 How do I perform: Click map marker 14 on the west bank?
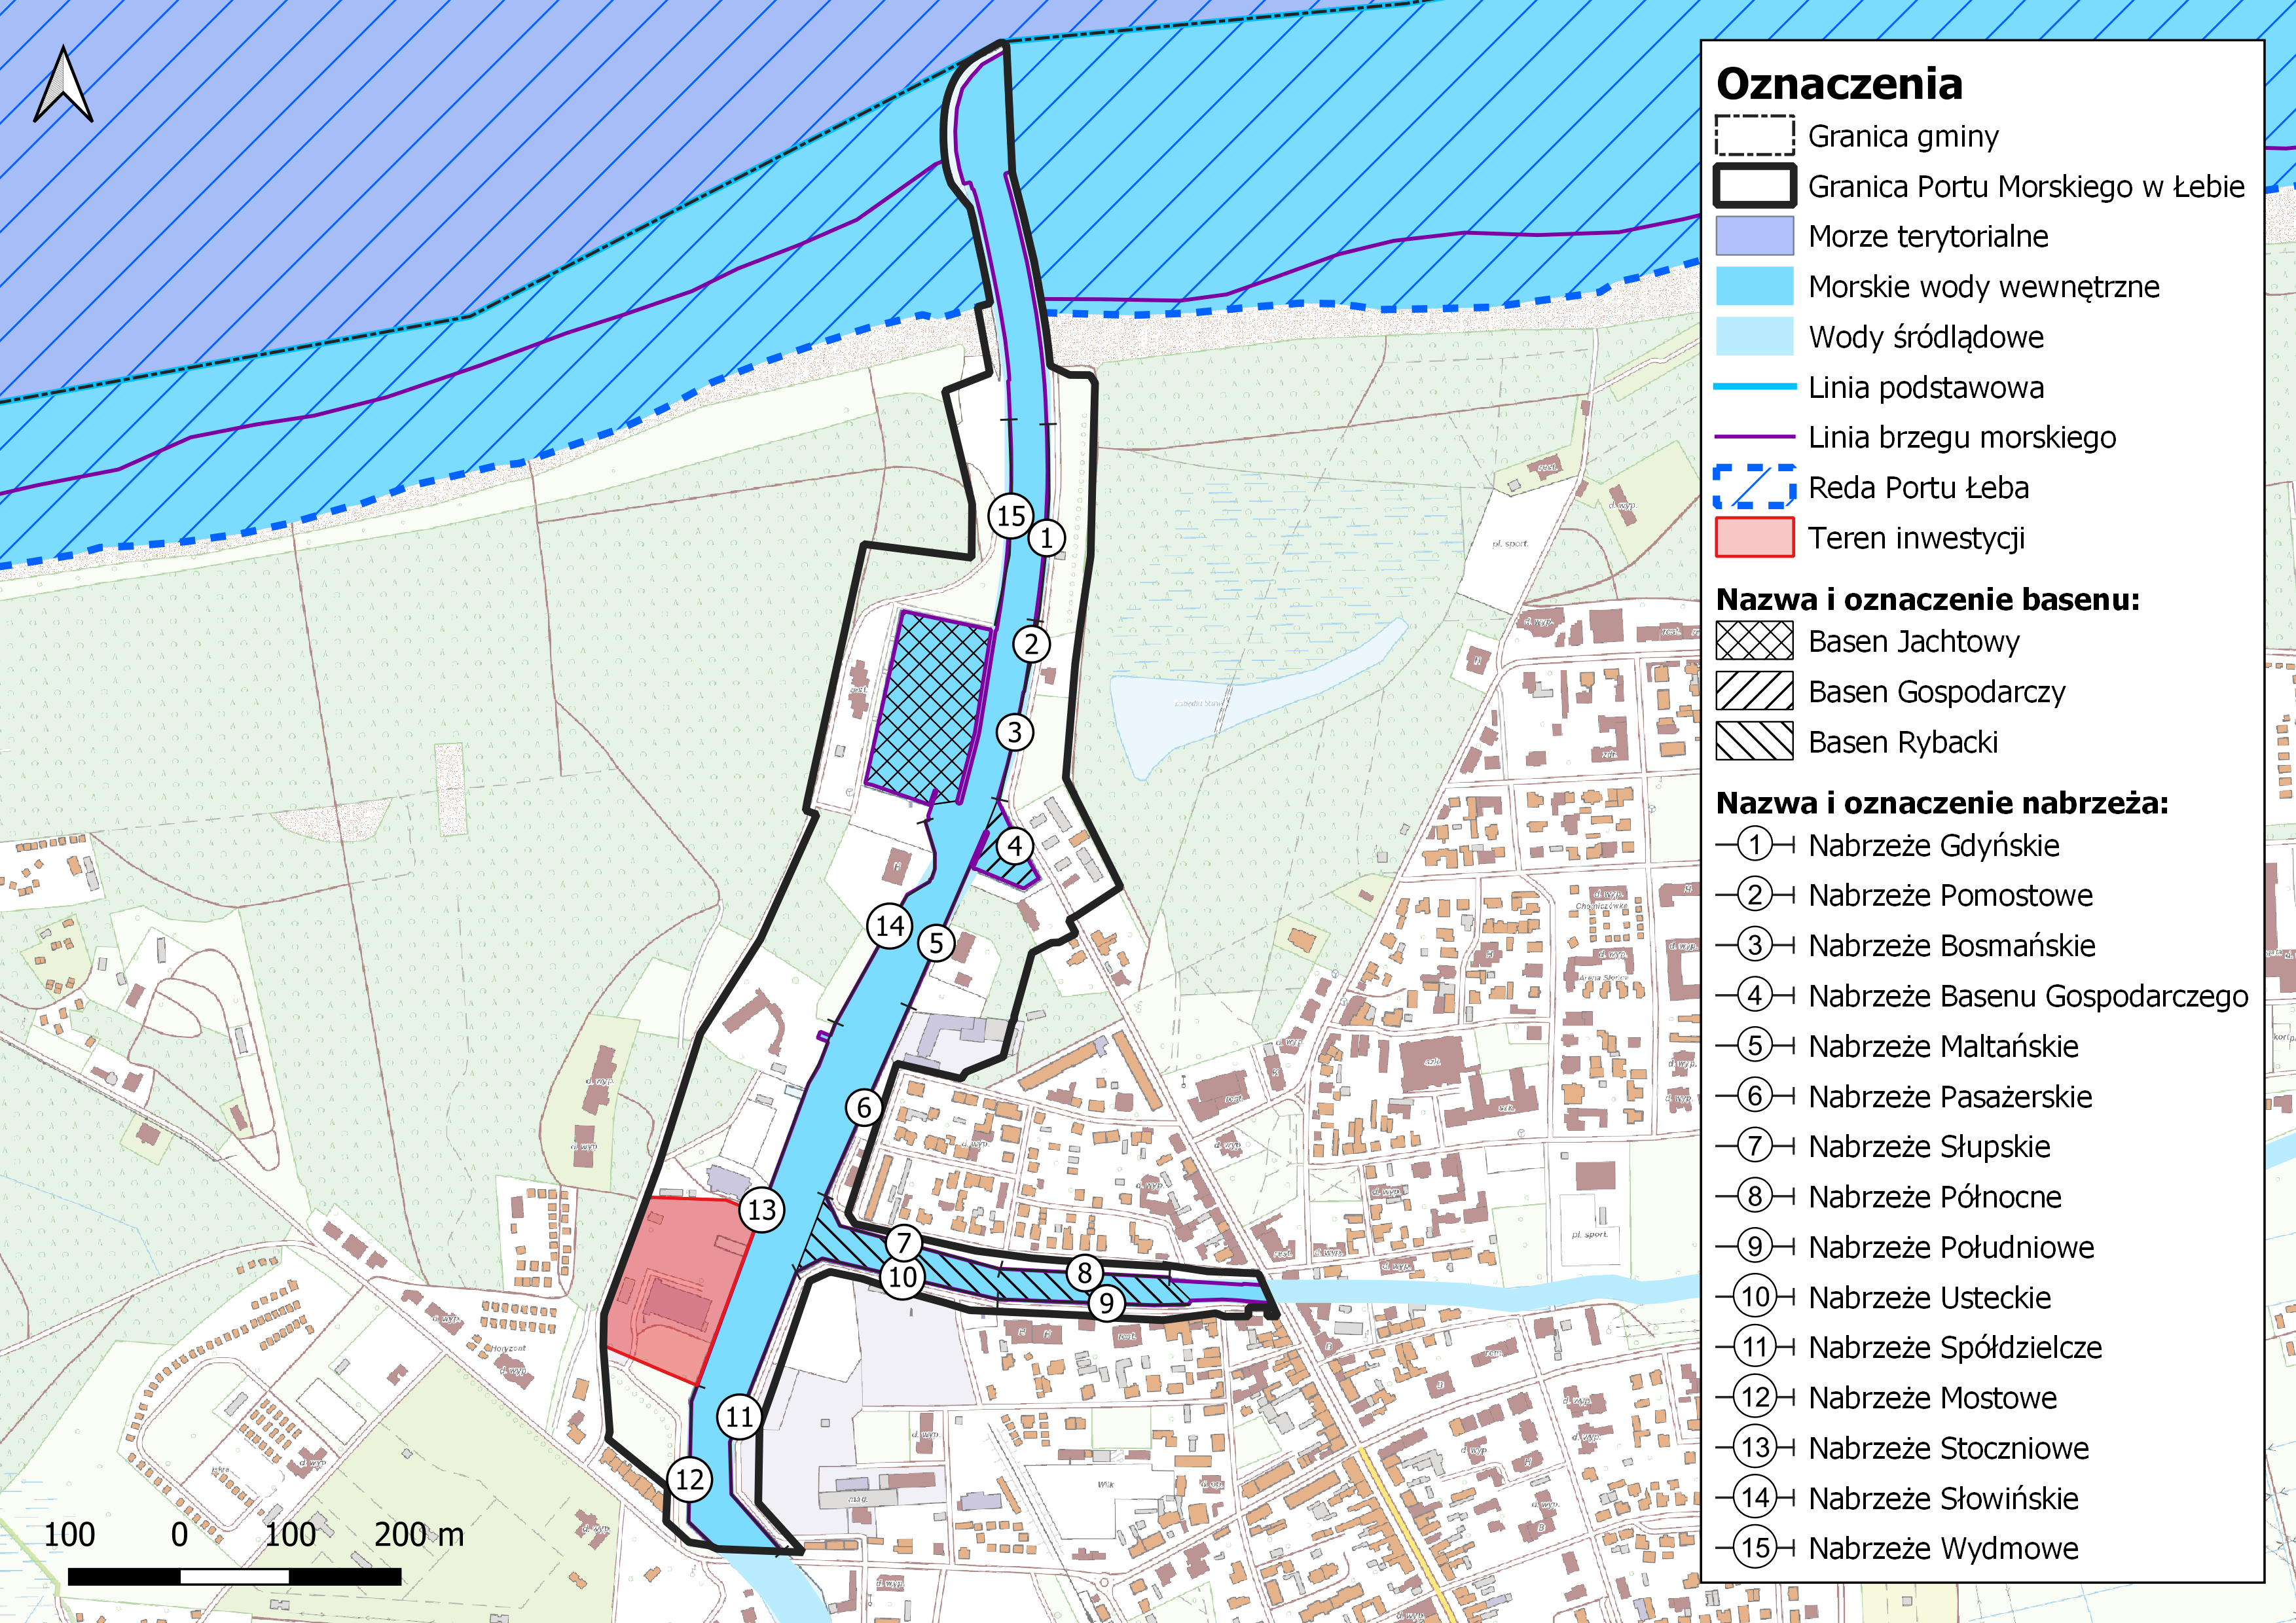tap(890, 925)
